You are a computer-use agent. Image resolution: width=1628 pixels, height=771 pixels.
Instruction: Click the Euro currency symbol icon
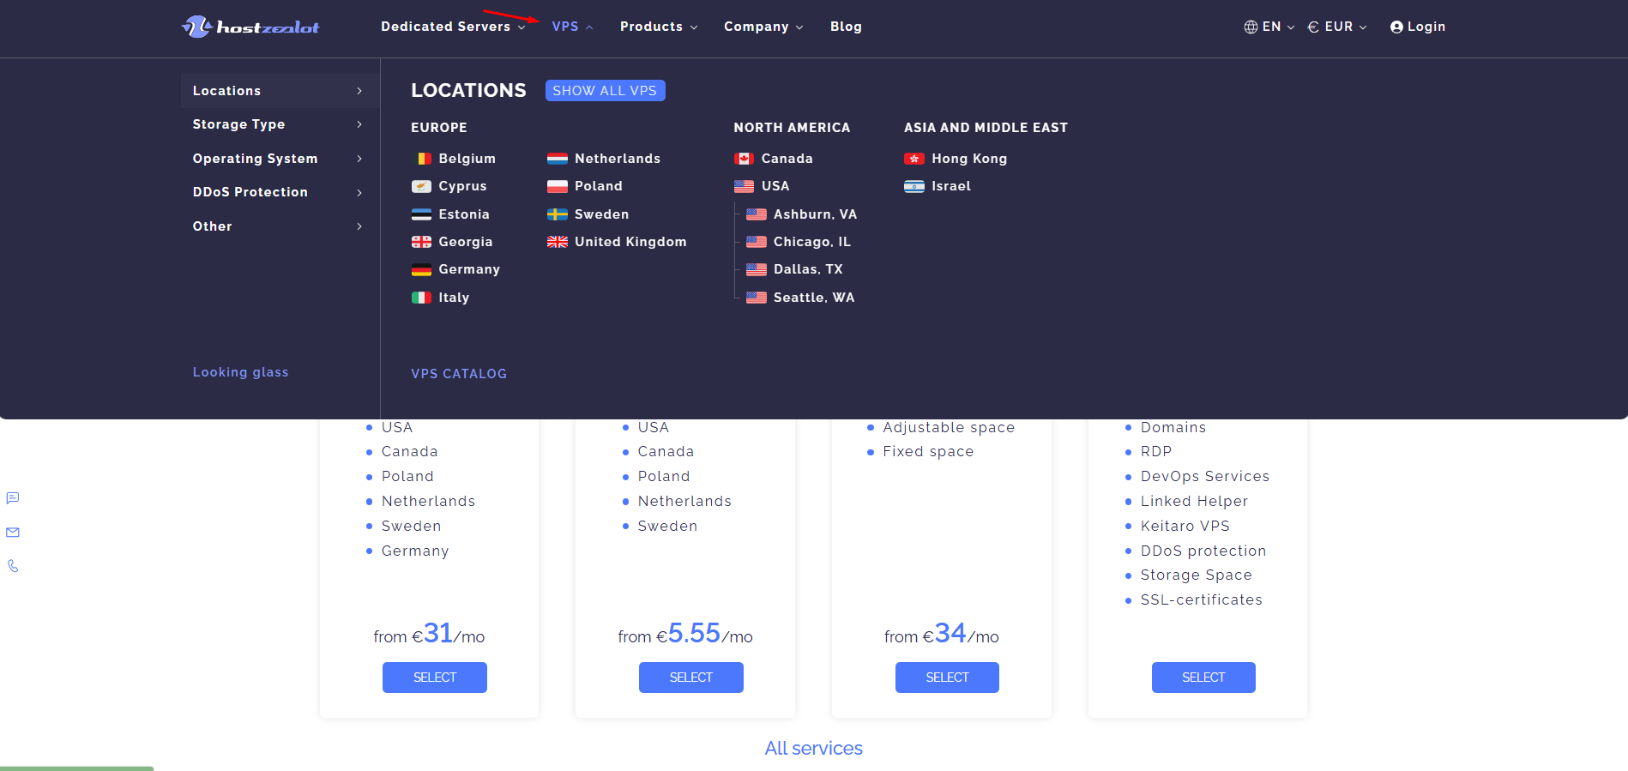point(1313,27)
